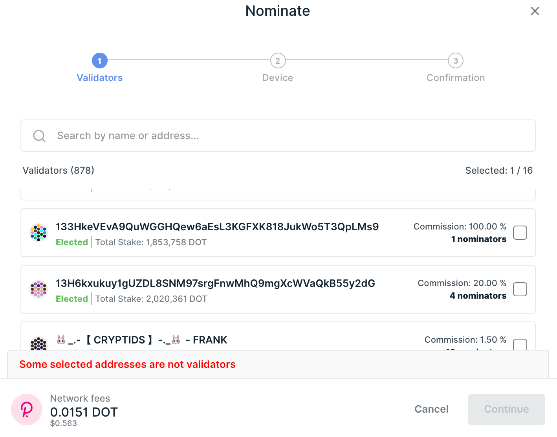Viewport: 557px width, 437px height.
Task: Select the checkbox for validator 13H6kxukuy1g
Action: coord(520,289)
